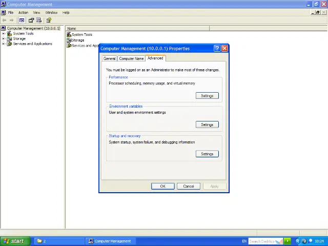Screen dimensions: 328x246
Task: Open the File menu
Action: pos(11,12)
